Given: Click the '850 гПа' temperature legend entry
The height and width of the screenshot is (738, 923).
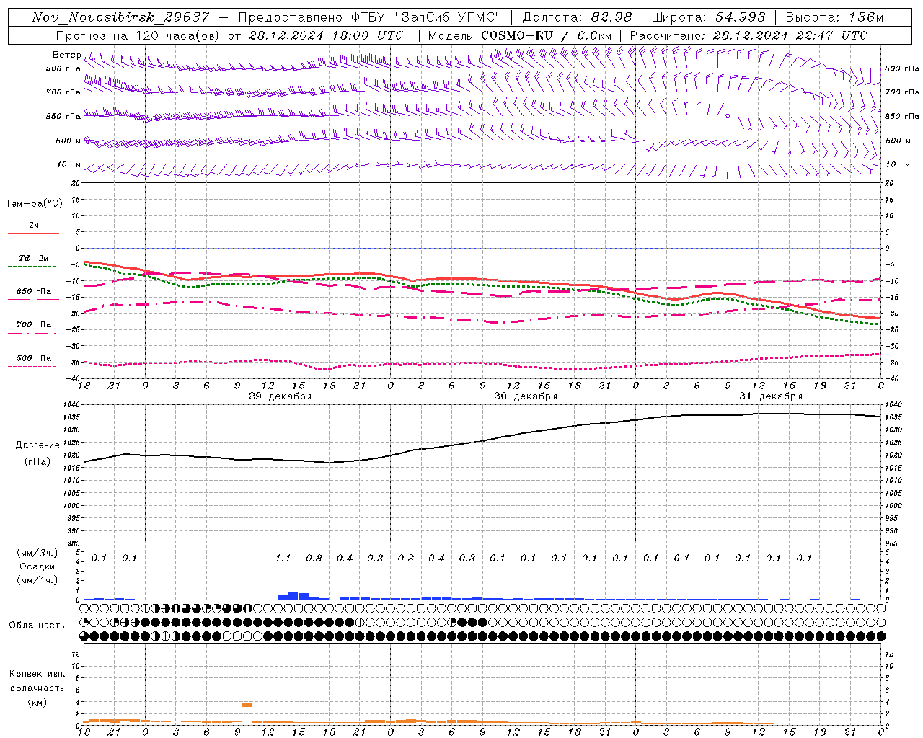Looking at the screenshot, I should coord(34,292).
